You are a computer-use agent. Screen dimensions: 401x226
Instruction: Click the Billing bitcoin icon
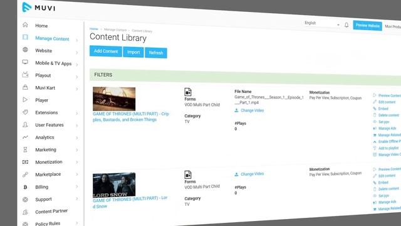point(25,187)
